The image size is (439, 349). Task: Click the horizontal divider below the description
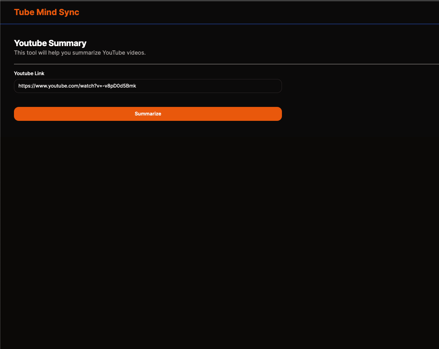(x=225, y=64)
